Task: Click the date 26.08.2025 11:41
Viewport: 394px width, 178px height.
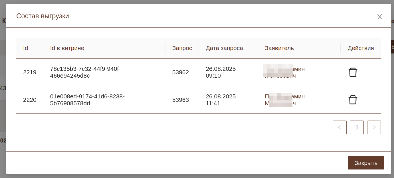Action: point(221,100)
